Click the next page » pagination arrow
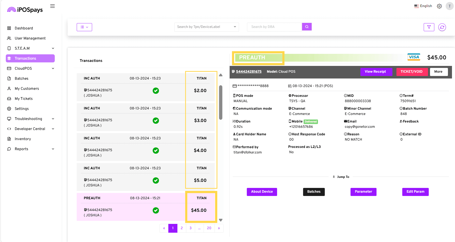Image resolution: width=455 pixels, height=242 pixels. pyautogui.click(x=219, y=228)
